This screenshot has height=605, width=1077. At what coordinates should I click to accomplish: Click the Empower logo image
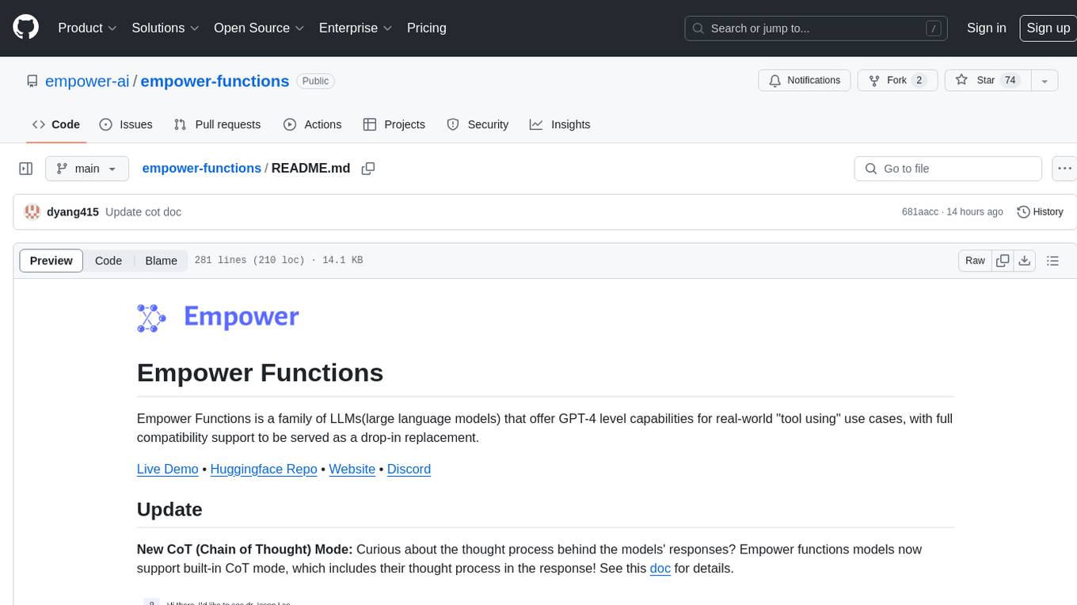(x=218, y=318)
